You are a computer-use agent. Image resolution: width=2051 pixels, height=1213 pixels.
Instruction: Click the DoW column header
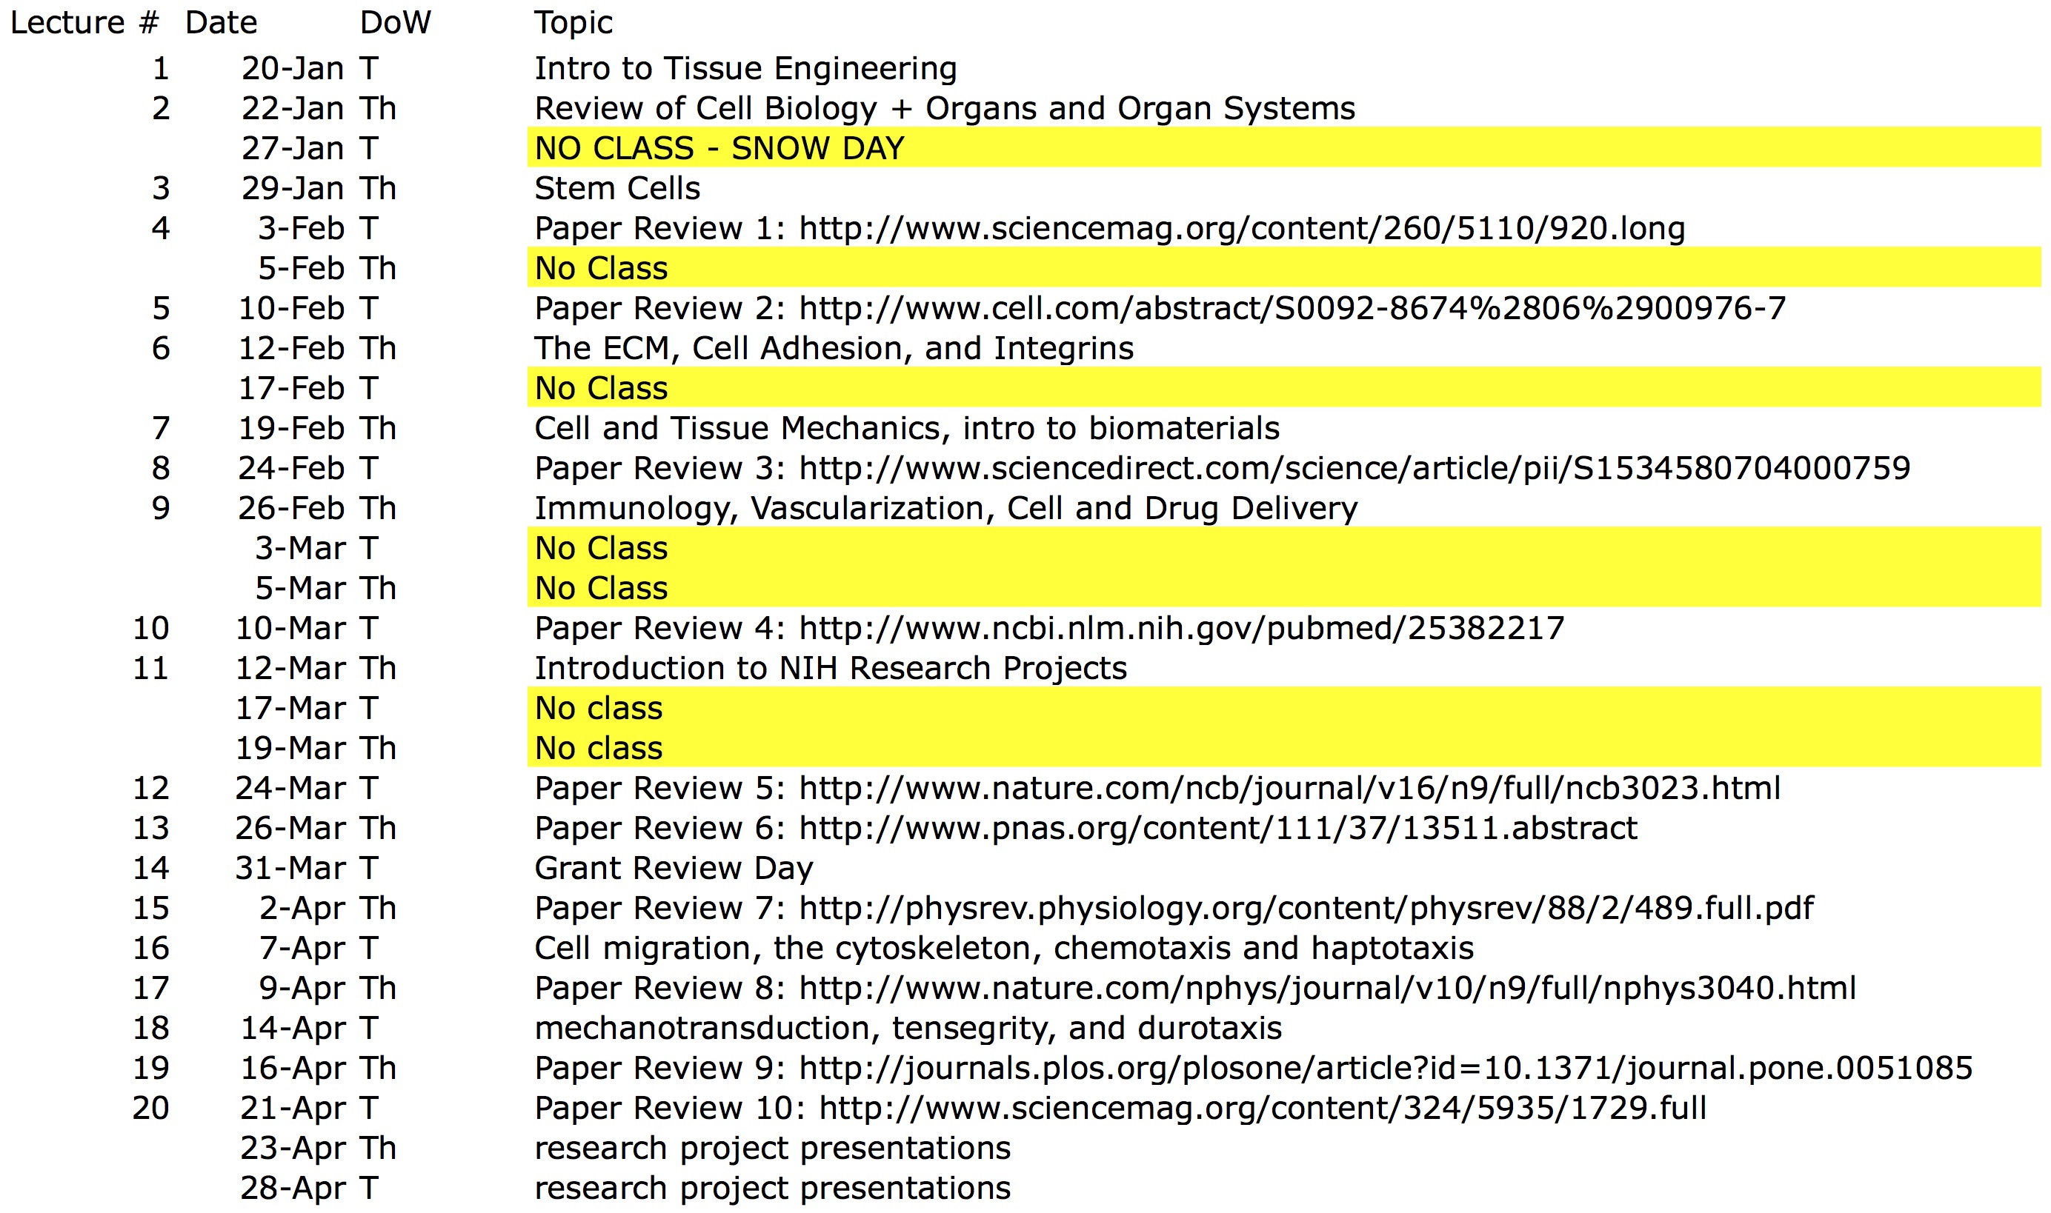pos(395,23)
